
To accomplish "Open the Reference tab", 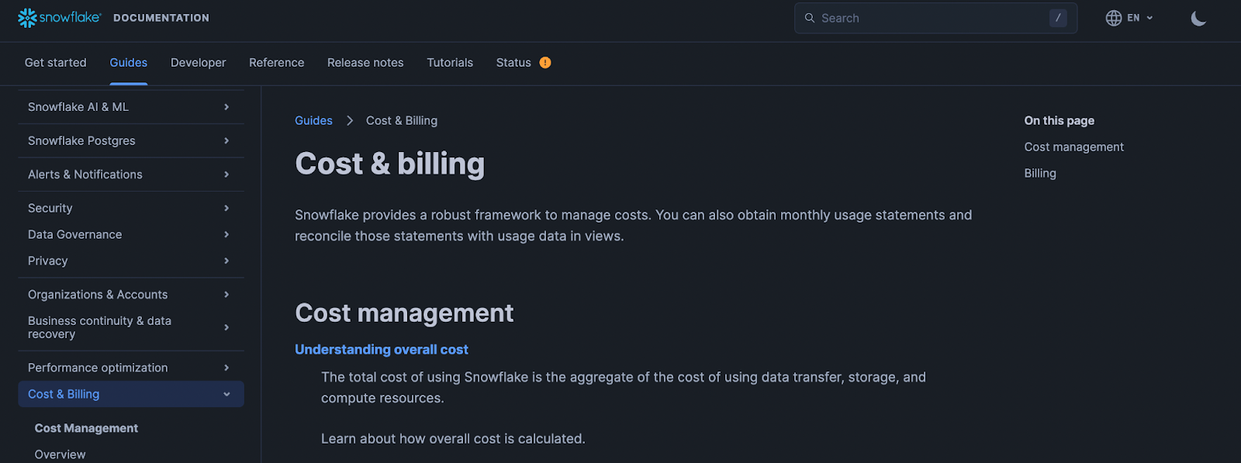I will tap(277, 63).
